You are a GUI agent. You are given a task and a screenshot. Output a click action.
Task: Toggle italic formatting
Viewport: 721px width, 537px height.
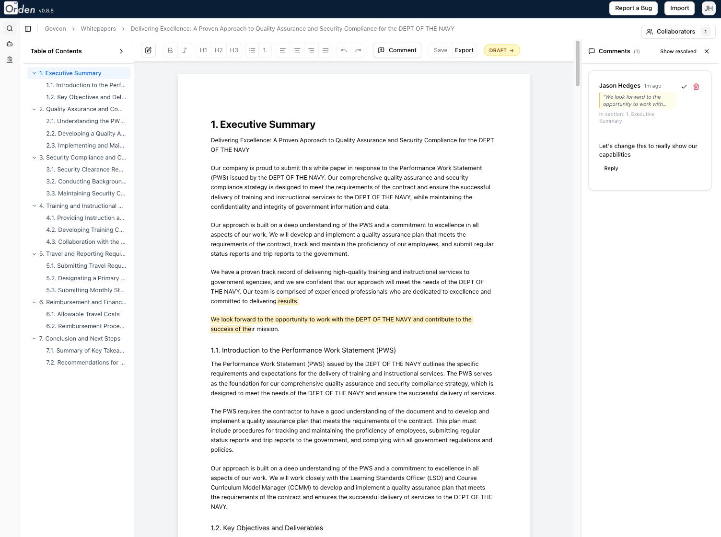pos(184,50)
